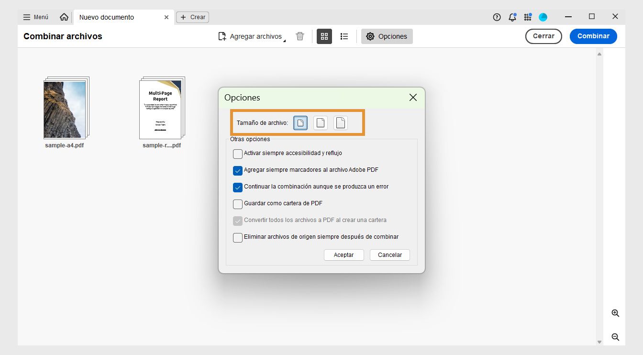Viewport: 643px width, 355px height.
Task: Click the Combinar button
Action: [x=593, y=36]
